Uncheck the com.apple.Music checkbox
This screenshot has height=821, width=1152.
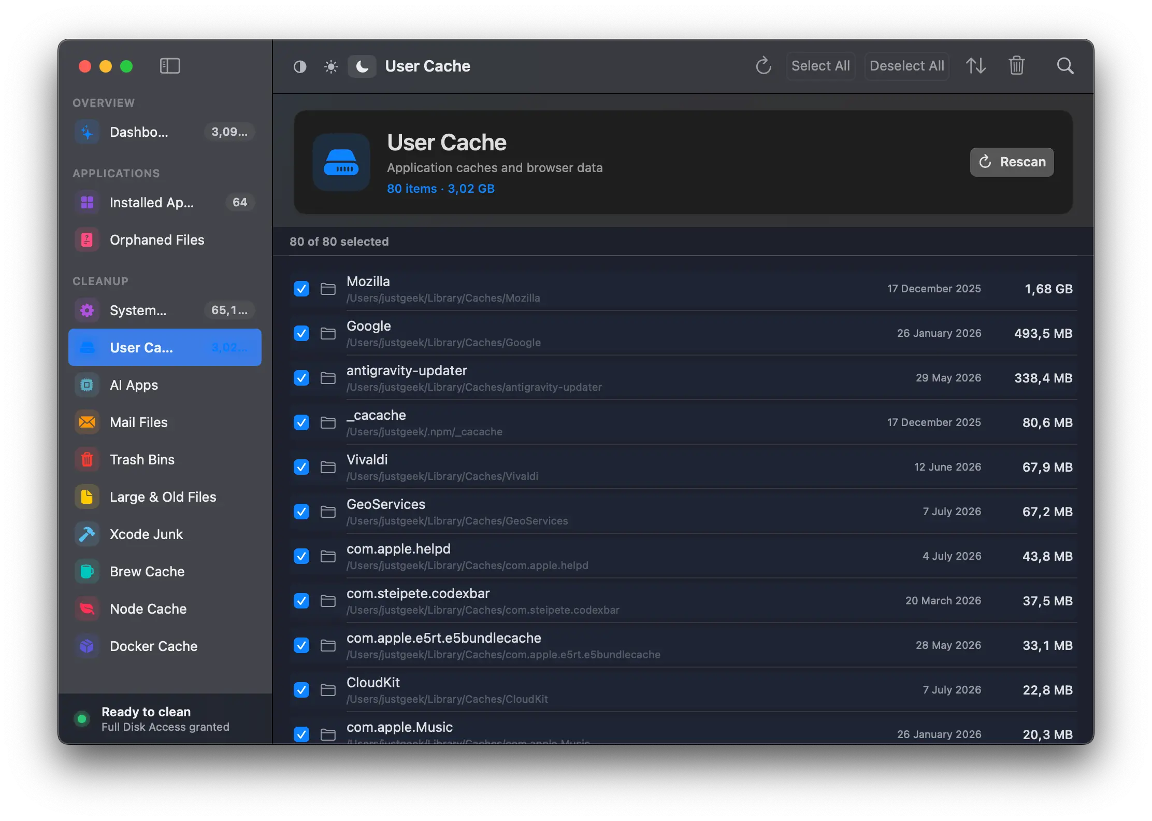click(301, 734)
